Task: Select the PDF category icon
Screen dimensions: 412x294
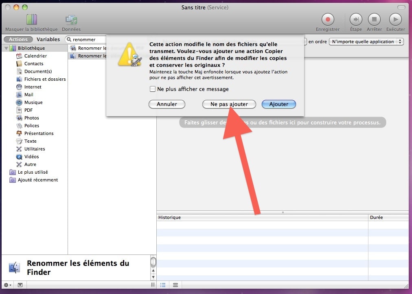Action: click(x=19, y=110)
